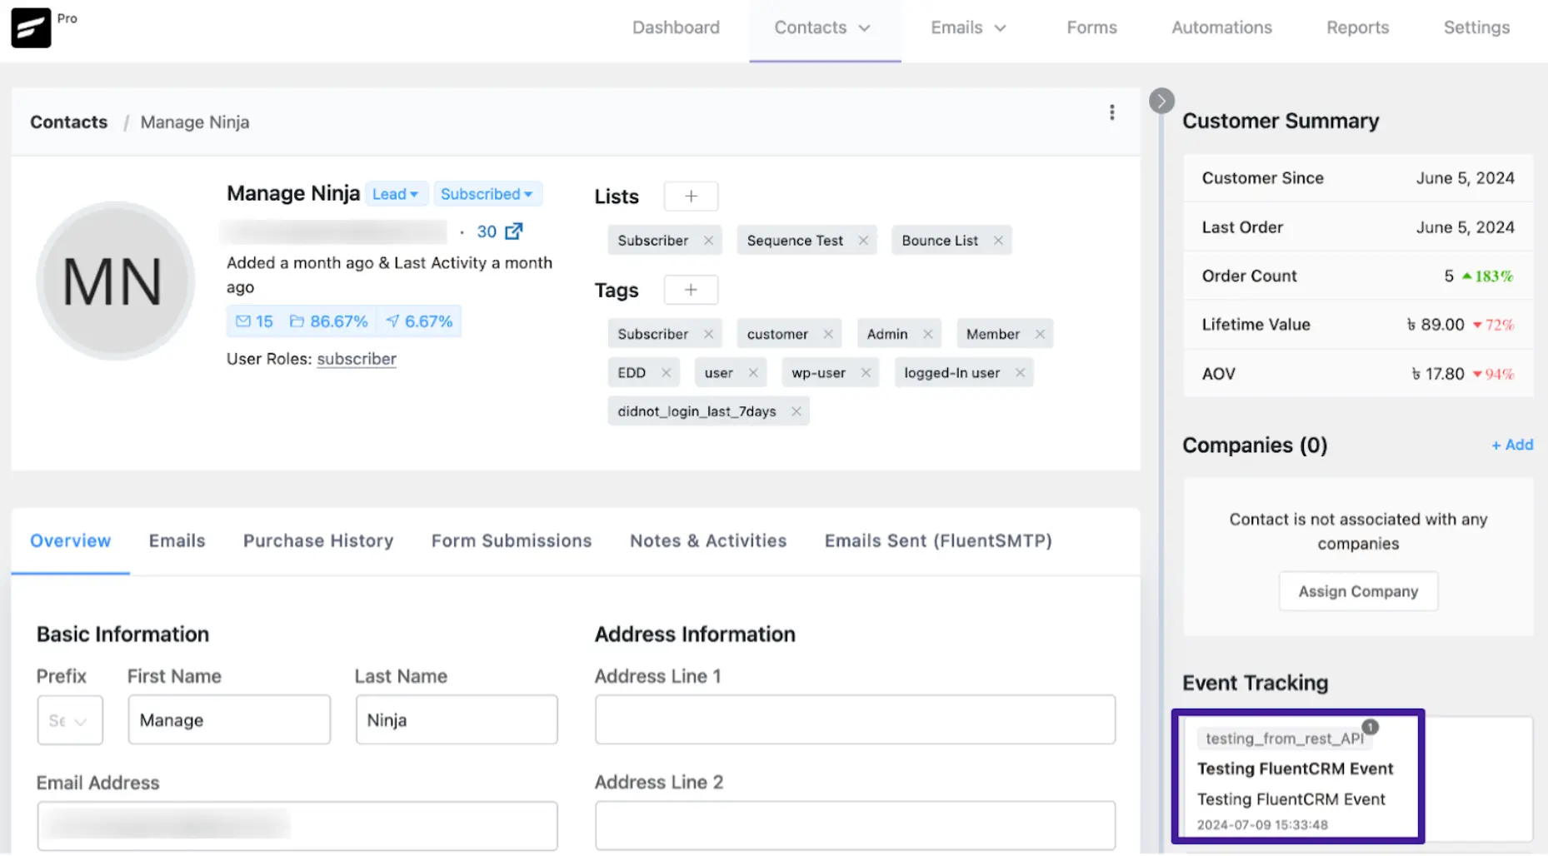This screenshot has height=856, width=1548.
Task: Click the Address Line 2 field
Action: pos(855,826)
